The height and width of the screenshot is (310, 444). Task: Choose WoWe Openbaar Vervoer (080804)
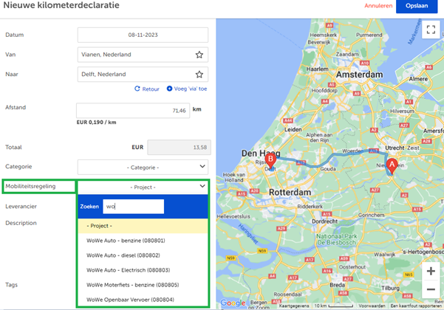point(143,300)
